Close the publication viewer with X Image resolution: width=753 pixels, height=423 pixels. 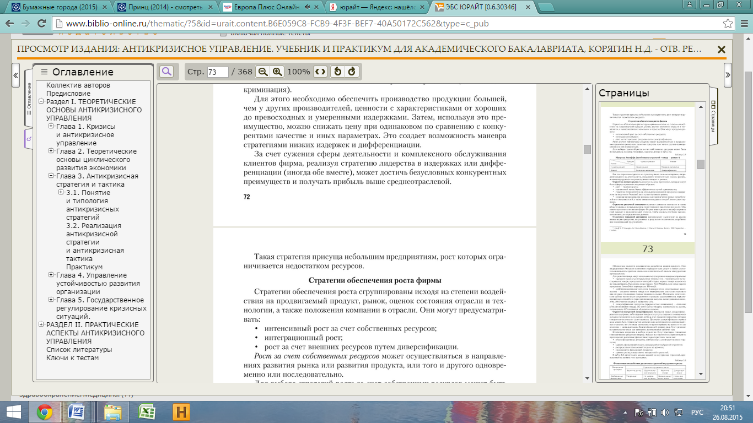[721, 50]
